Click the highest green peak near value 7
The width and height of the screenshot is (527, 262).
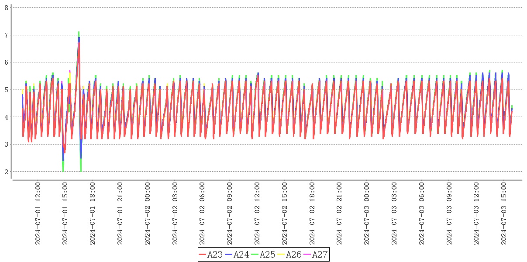79,32
